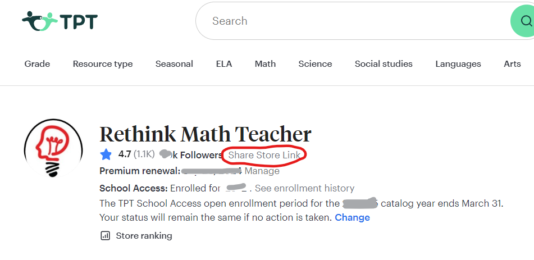534x260 pixels.
Task: Open the Store ranking link
Action: point(144,236)
